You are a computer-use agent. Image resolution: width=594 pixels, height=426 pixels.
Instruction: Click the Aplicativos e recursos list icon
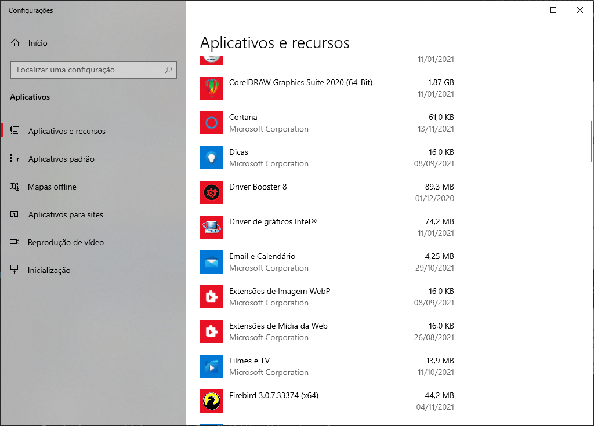[x=15, y=130]
